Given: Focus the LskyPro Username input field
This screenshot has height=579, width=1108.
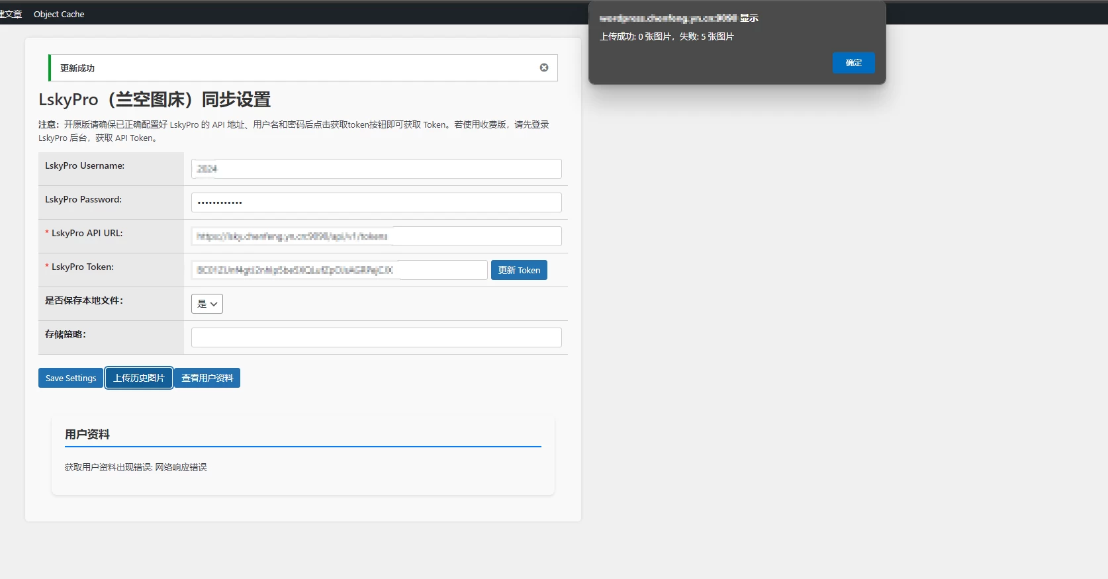Looking at the screenshot, I should click(376, 169).
